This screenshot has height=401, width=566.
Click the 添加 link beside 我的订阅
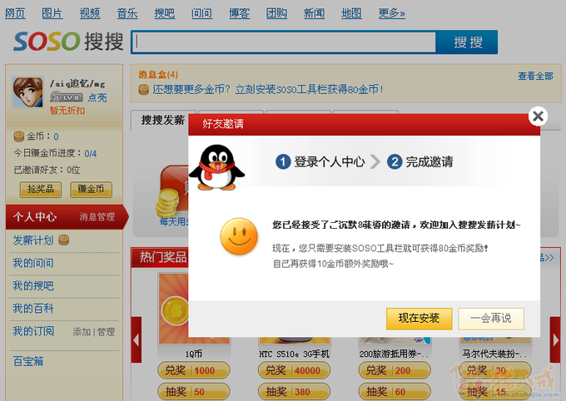click(x=82, y=332)
